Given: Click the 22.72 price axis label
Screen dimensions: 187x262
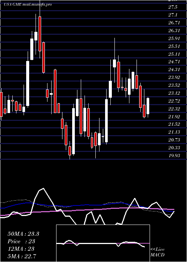Looking at the screenshot, I should click(174, 101).
